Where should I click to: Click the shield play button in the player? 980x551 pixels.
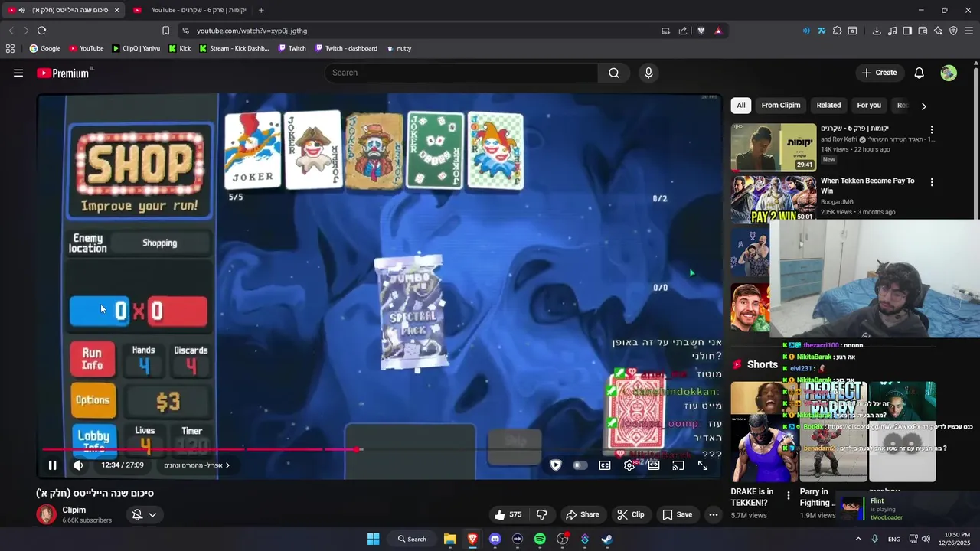click(556, 465)
